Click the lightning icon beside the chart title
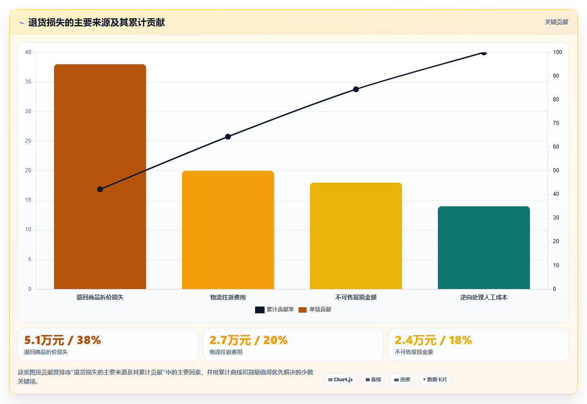Screen dimensions: 587x404 [22, 22]
